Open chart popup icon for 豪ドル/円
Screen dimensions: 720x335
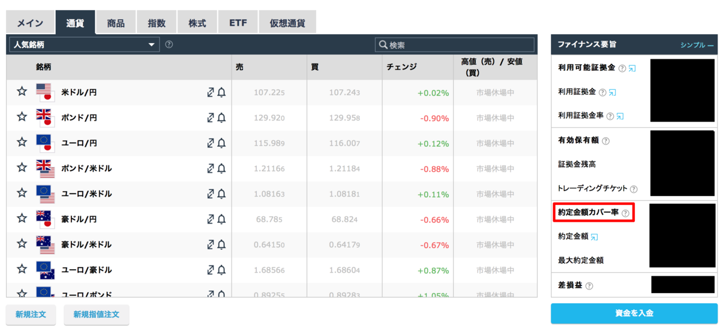coord(211,219)
